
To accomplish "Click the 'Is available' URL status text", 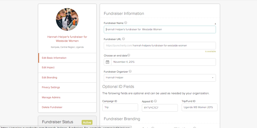I will tap(210, 51).
